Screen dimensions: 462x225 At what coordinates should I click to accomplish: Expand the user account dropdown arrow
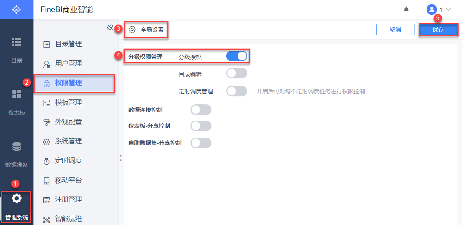448,9
